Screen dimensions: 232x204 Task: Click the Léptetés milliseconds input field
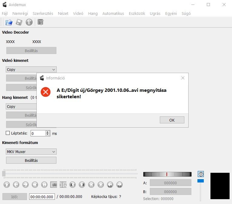point(38,133)
